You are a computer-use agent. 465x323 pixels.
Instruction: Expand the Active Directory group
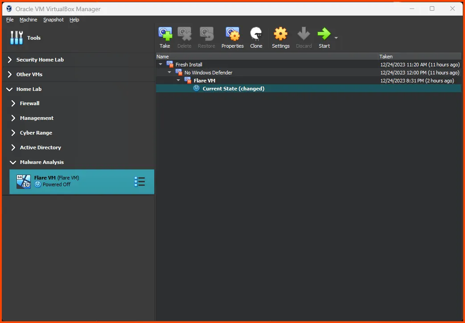[13, 147]
